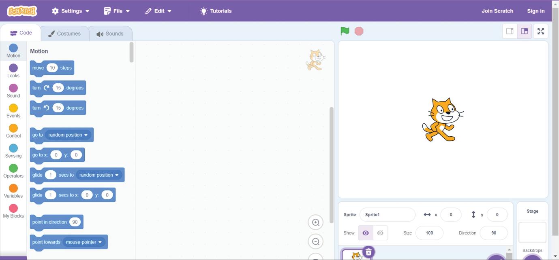Switch to small stage layout
559x260 pixels.
click(x=510, y=31)
